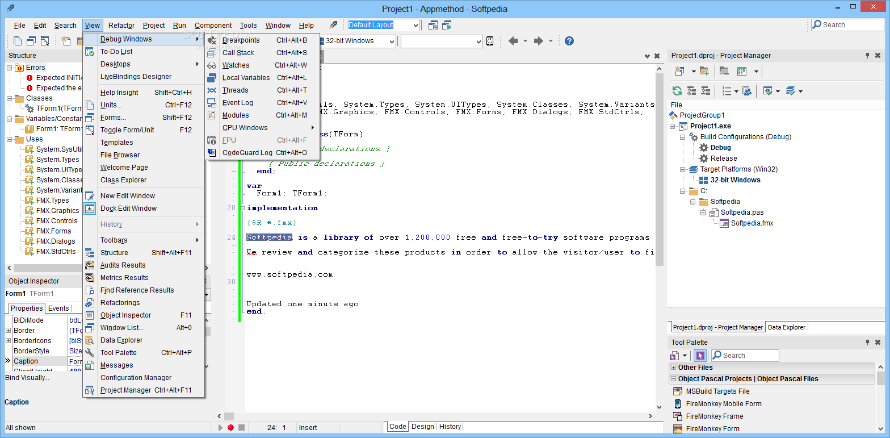
Task: Click the help question mark icon
Action: pos(569,41)
